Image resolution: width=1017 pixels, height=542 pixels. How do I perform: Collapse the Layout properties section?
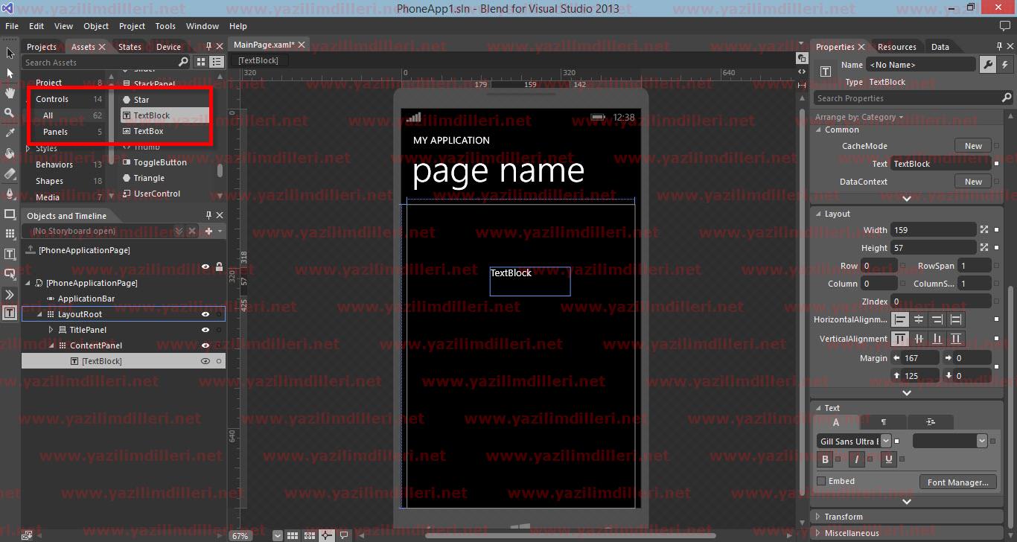[x=818, y=214]
